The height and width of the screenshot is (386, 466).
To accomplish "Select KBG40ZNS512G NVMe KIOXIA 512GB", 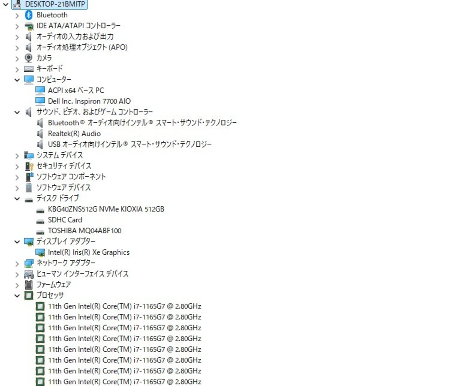I will click(106, 209).
